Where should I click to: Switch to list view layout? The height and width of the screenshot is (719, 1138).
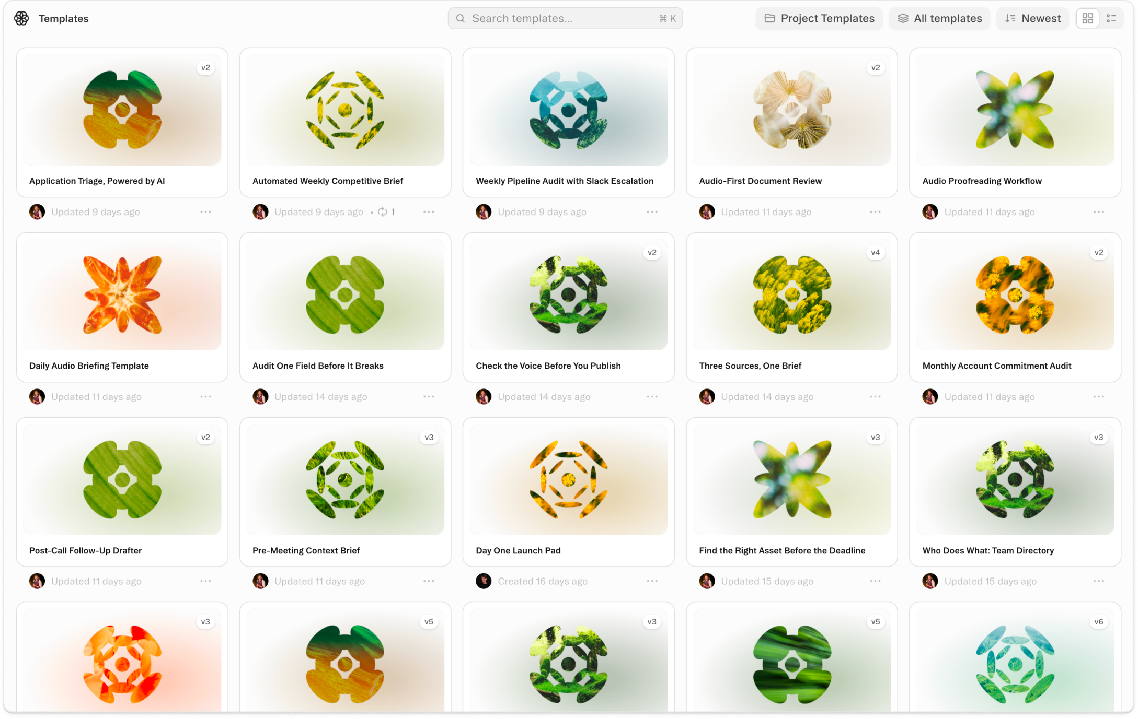click(1111, 18)
